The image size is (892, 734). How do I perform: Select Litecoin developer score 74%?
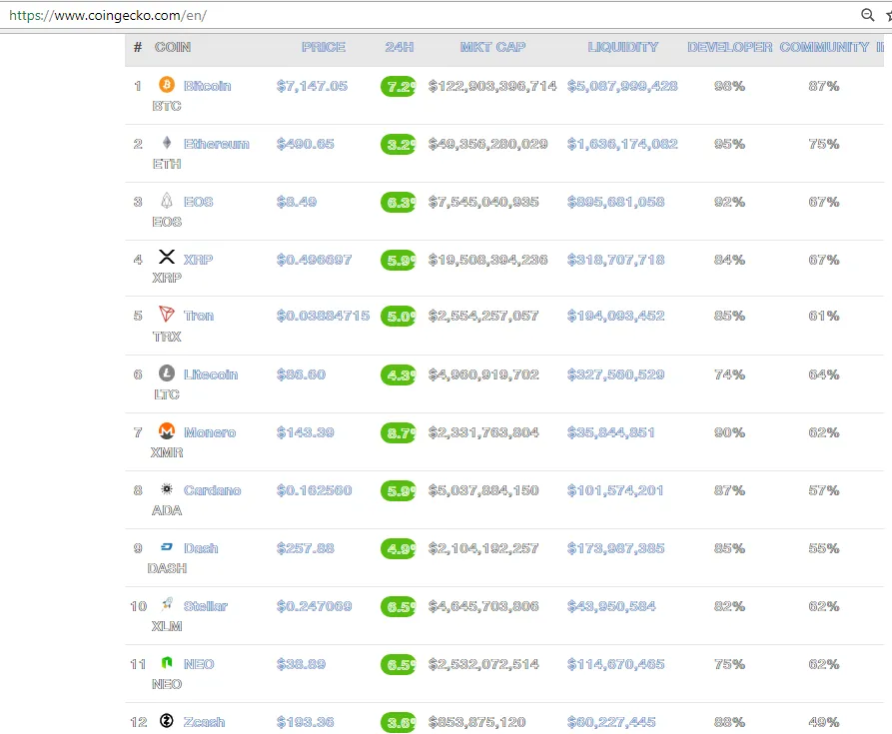coord(730,374)
